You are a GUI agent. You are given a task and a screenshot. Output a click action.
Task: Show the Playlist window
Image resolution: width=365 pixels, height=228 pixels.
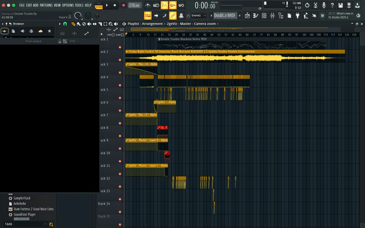pyautogui.click(x=247, y=15)
